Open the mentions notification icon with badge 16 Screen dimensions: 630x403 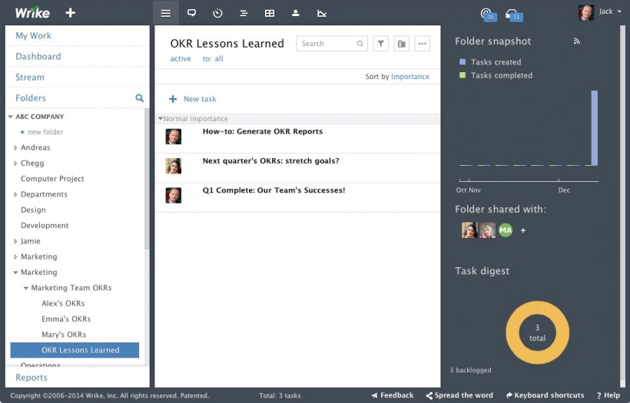click(488, 15)
